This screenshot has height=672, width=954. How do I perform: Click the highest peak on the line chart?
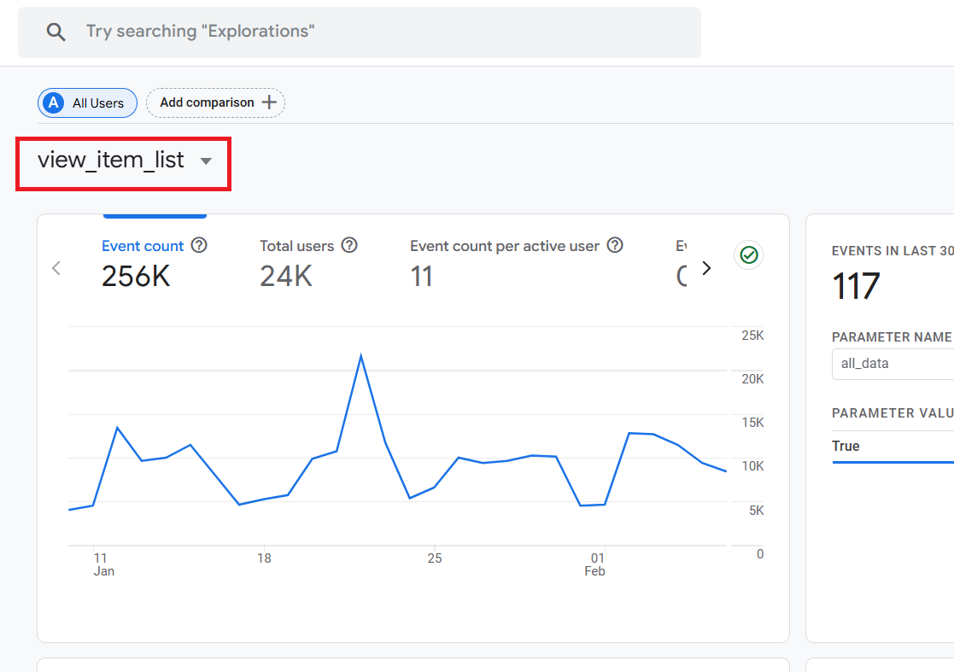coord(361,355)
